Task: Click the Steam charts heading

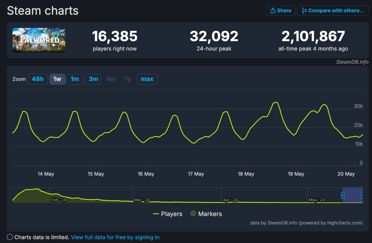Action: click(43, 11)
